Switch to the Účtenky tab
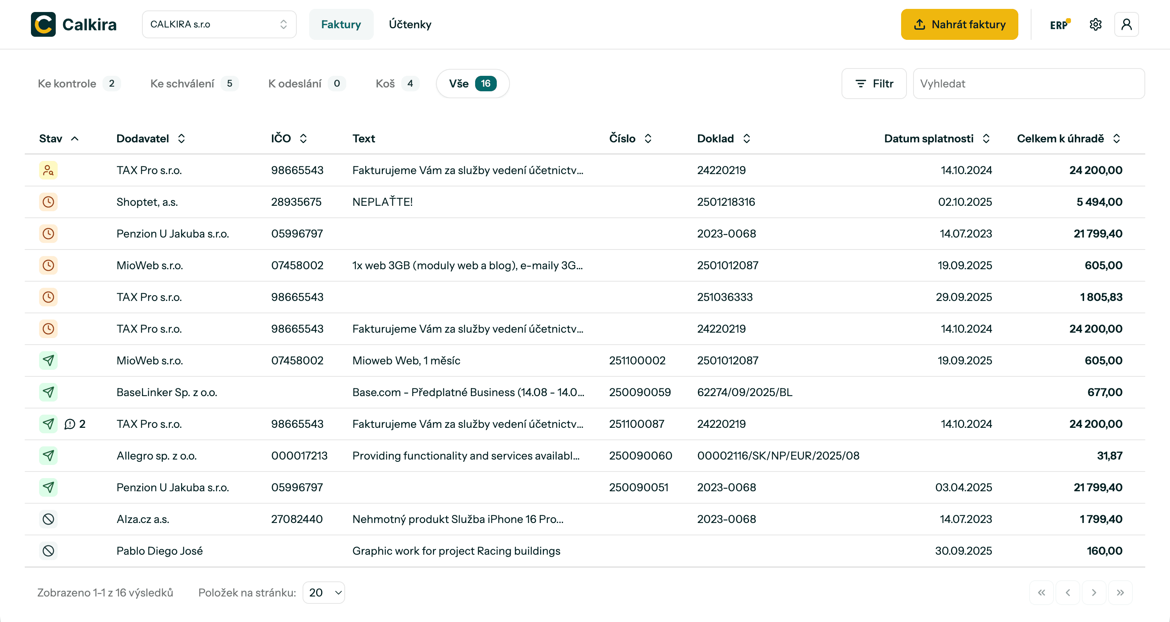 pyautogui.click(x=410, y=24)
